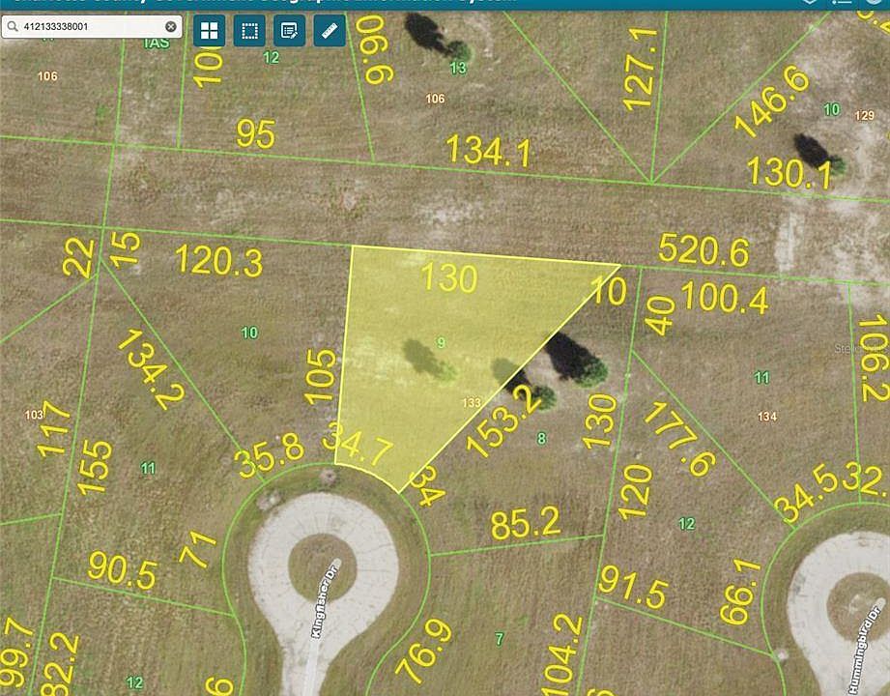Select lot 13 at the top

click(x=458, y=68)
